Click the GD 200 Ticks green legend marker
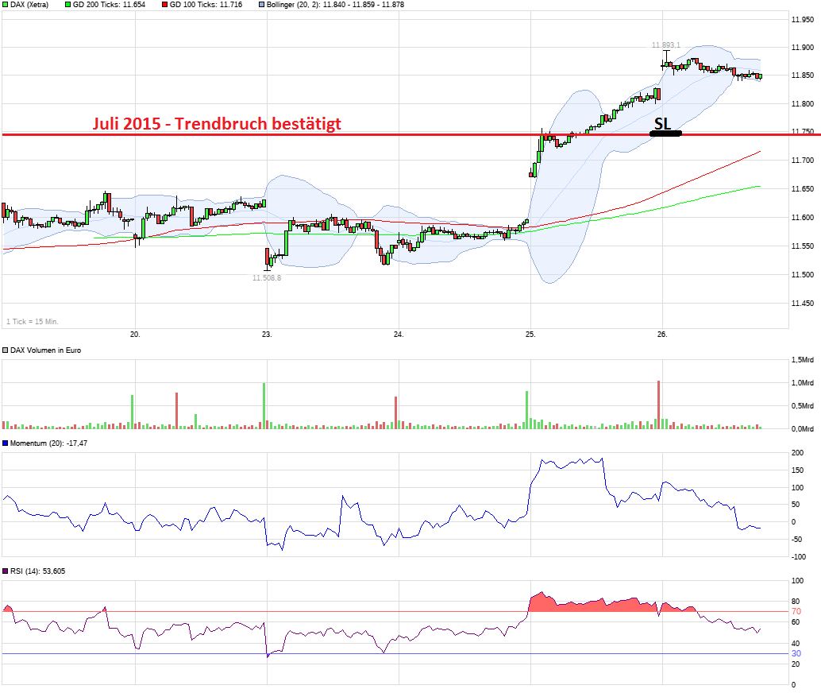 pyautogui.click(x=67, y=5)
